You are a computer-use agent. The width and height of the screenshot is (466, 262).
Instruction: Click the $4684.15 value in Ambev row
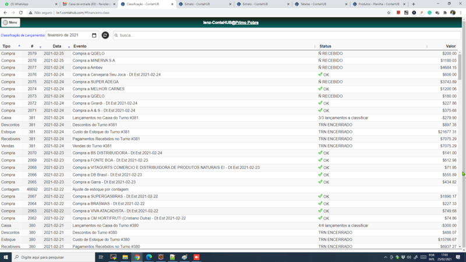[x=448, y=68]
